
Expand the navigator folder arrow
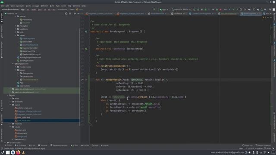pos(16,26)
